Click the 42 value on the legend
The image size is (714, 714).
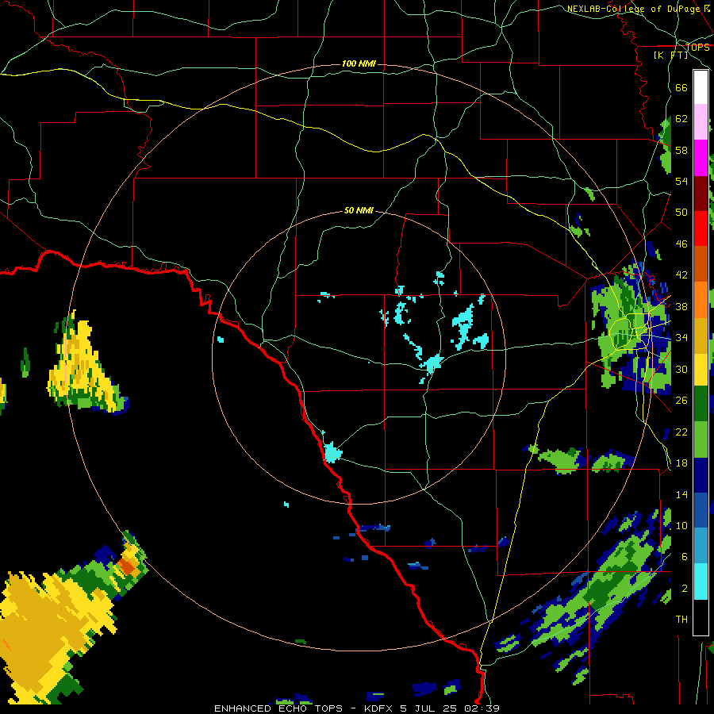point(681,275)
